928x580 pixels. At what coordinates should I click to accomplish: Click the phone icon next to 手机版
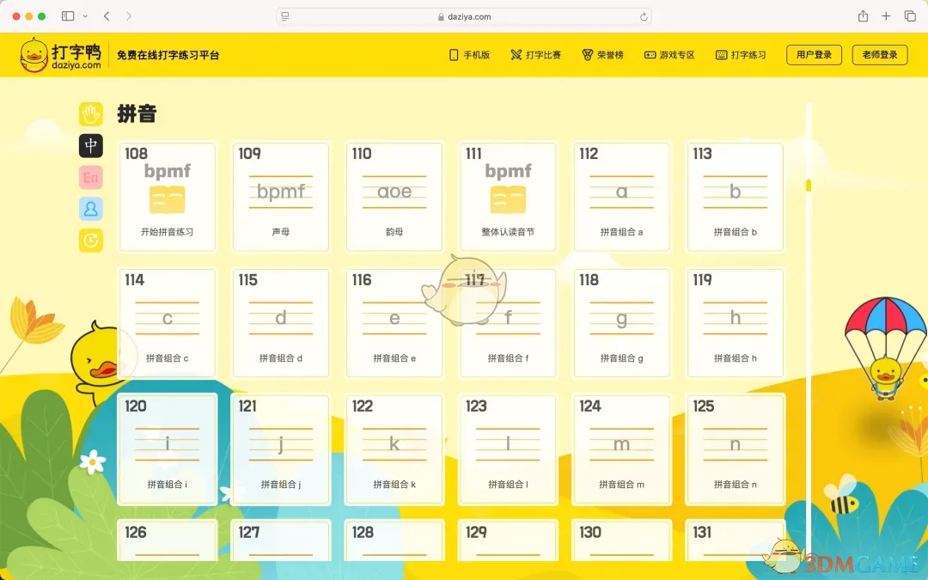pyautogui.click(x=453, y=54)
